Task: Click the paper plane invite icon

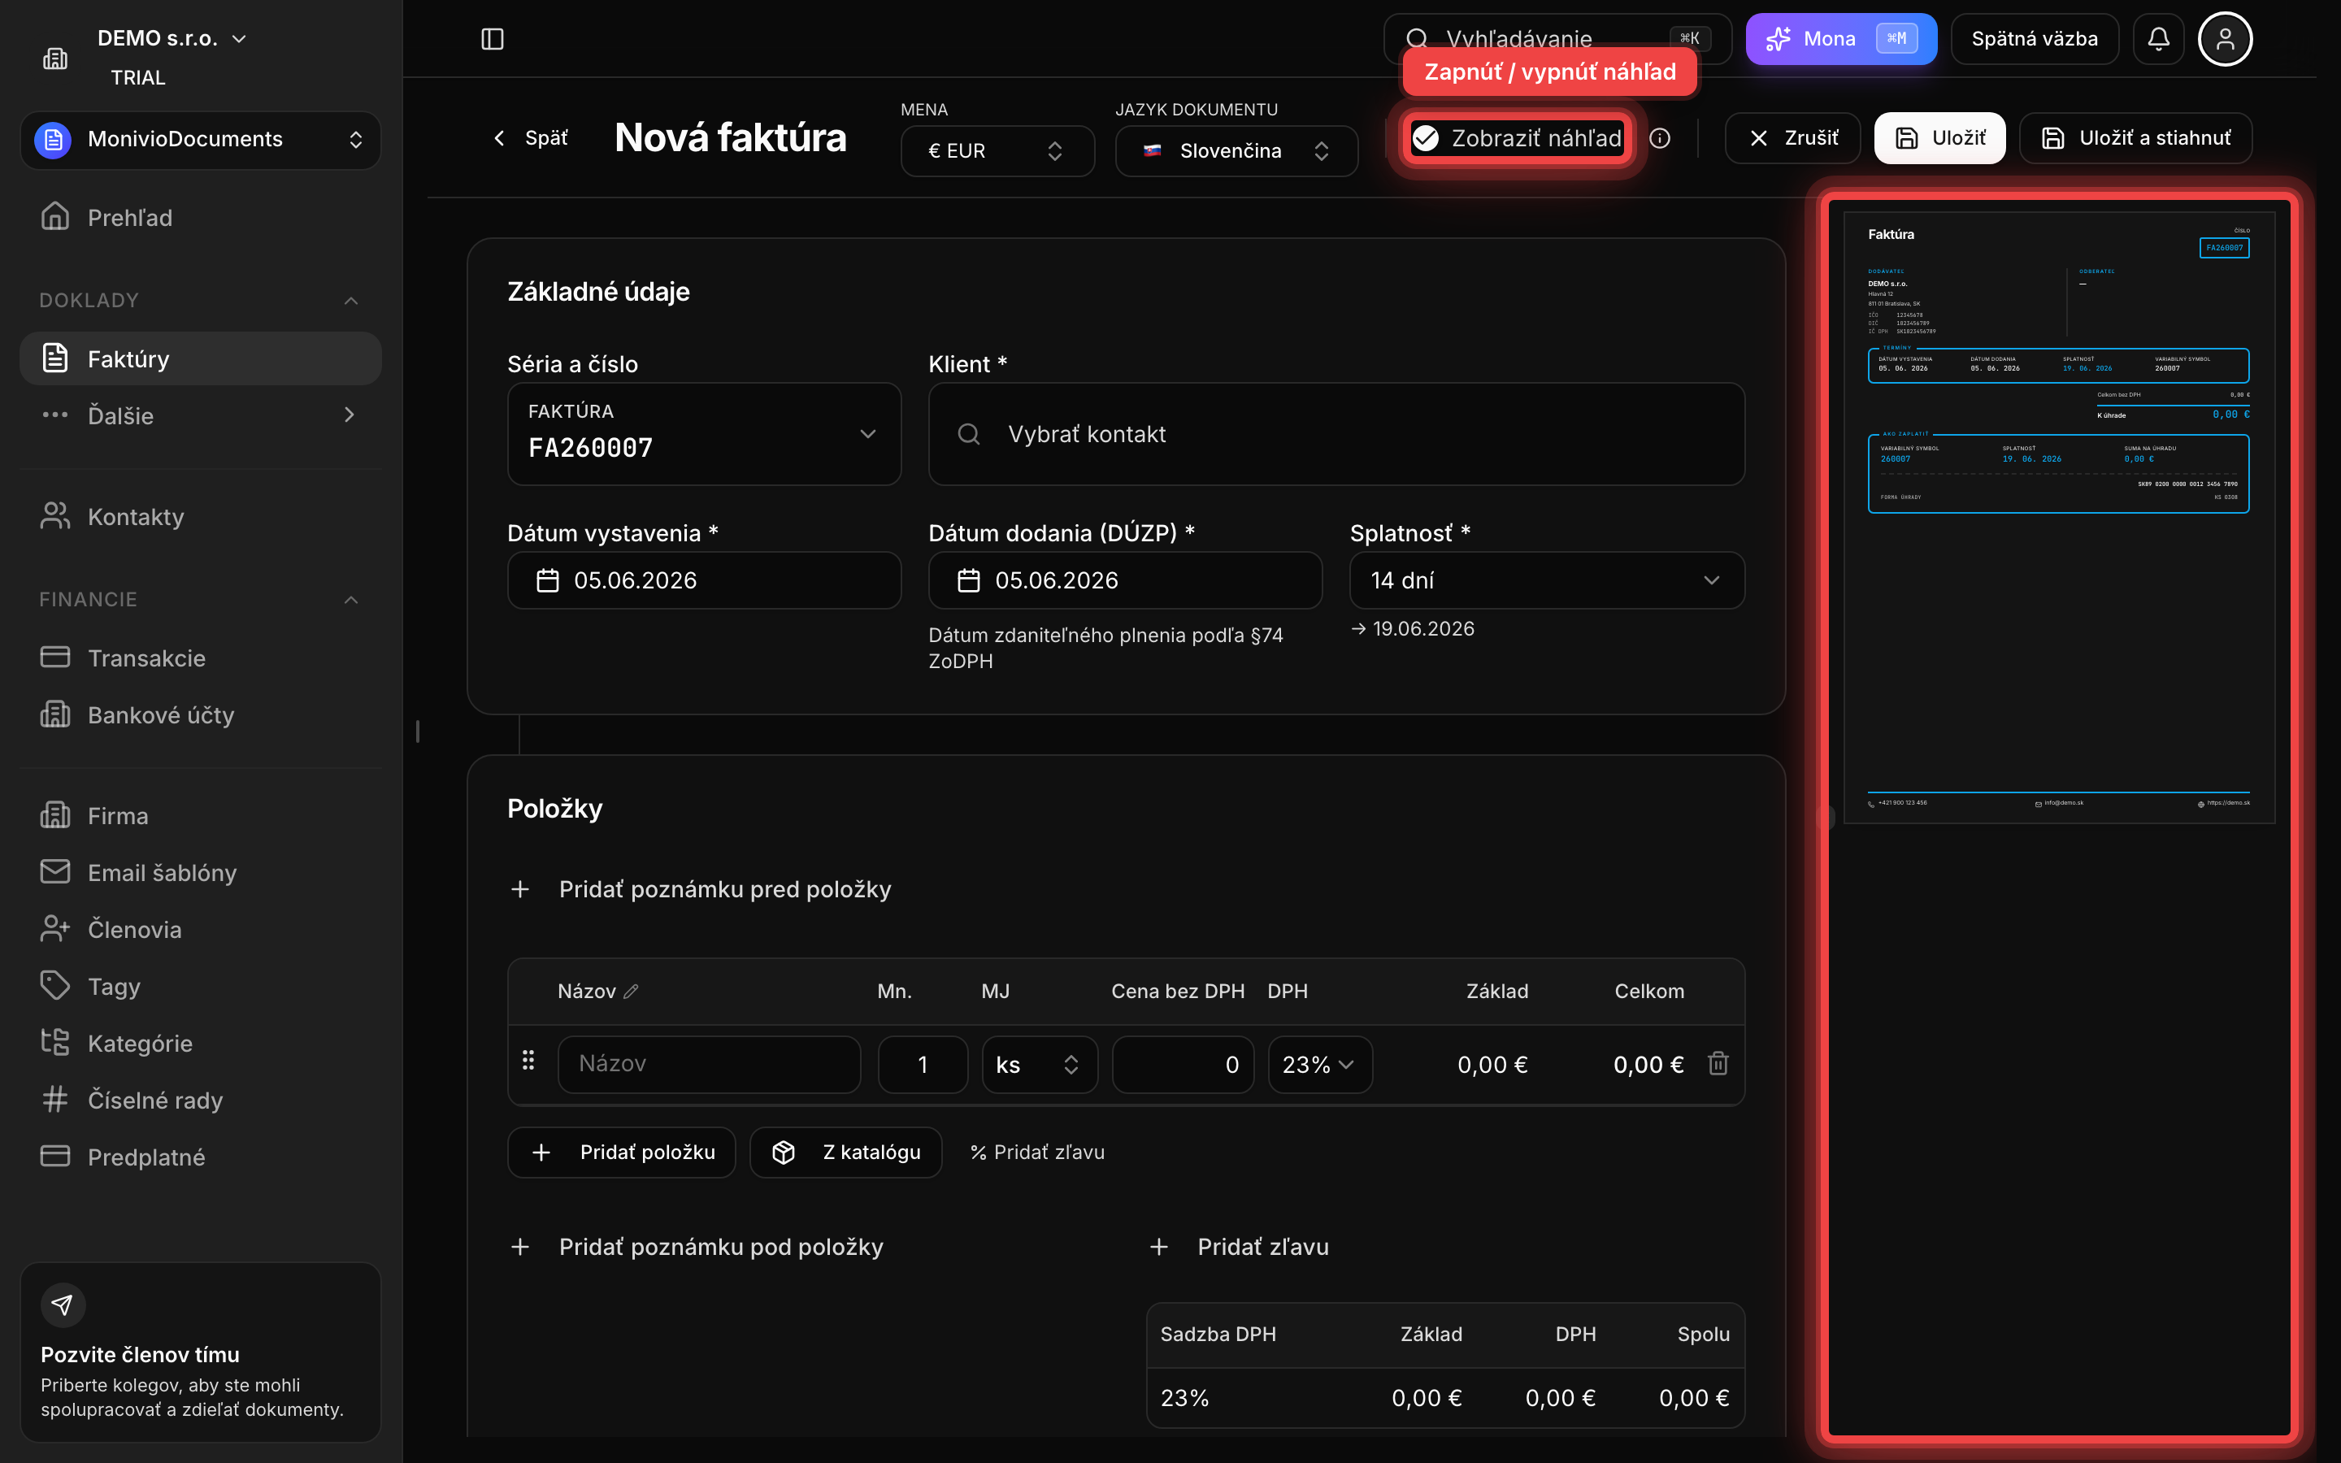Action: click(x=63, y=1305)
